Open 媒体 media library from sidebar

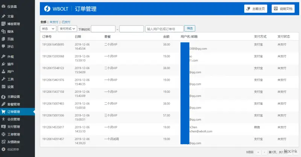(x=10, y=32)
